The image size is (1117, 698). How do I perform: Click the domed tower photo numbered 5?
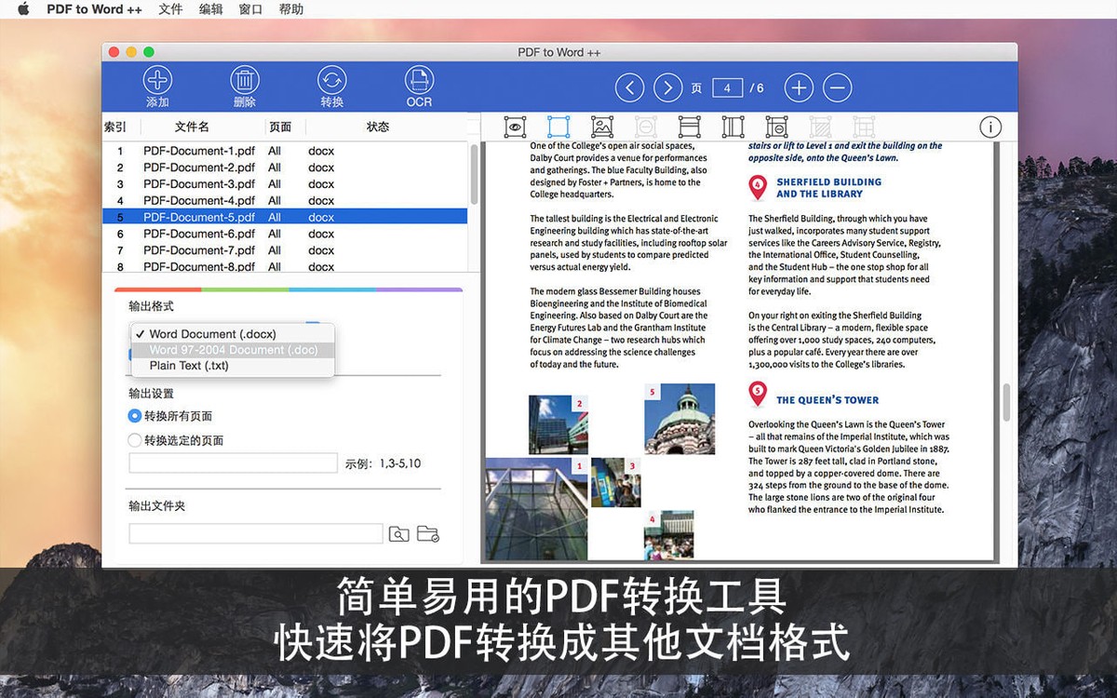tap(680, 419)
